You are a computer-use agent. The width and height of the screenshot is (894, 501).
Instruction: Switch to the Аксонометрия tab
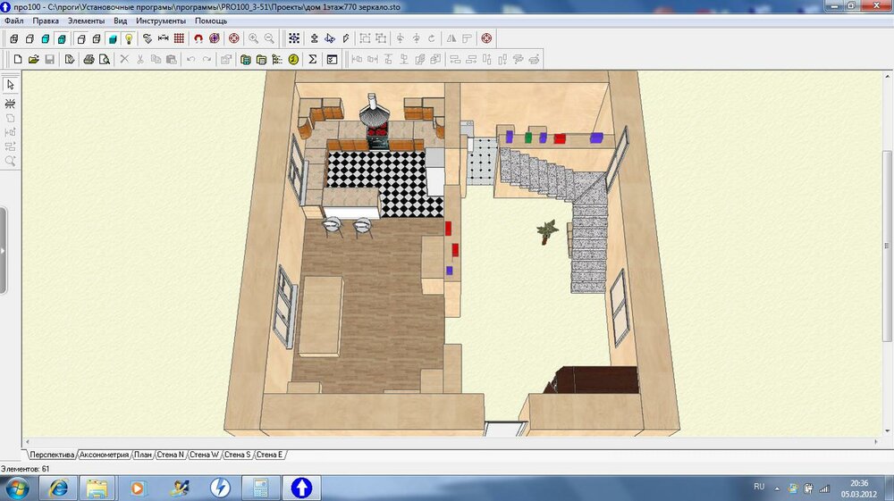coord(104,455)
